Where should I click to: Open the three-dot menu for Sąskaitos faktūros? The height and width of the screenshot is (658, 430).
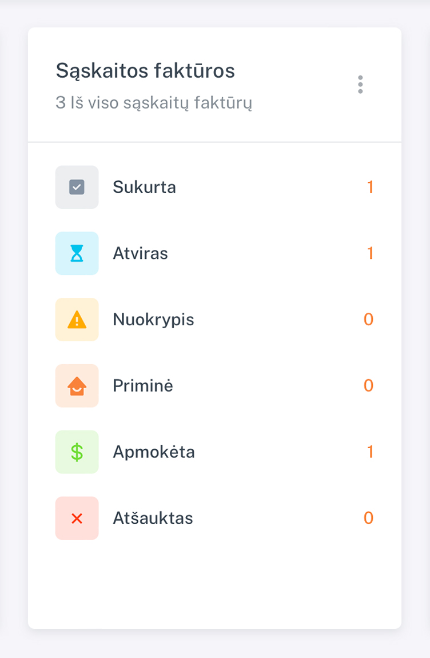(360, 85)
